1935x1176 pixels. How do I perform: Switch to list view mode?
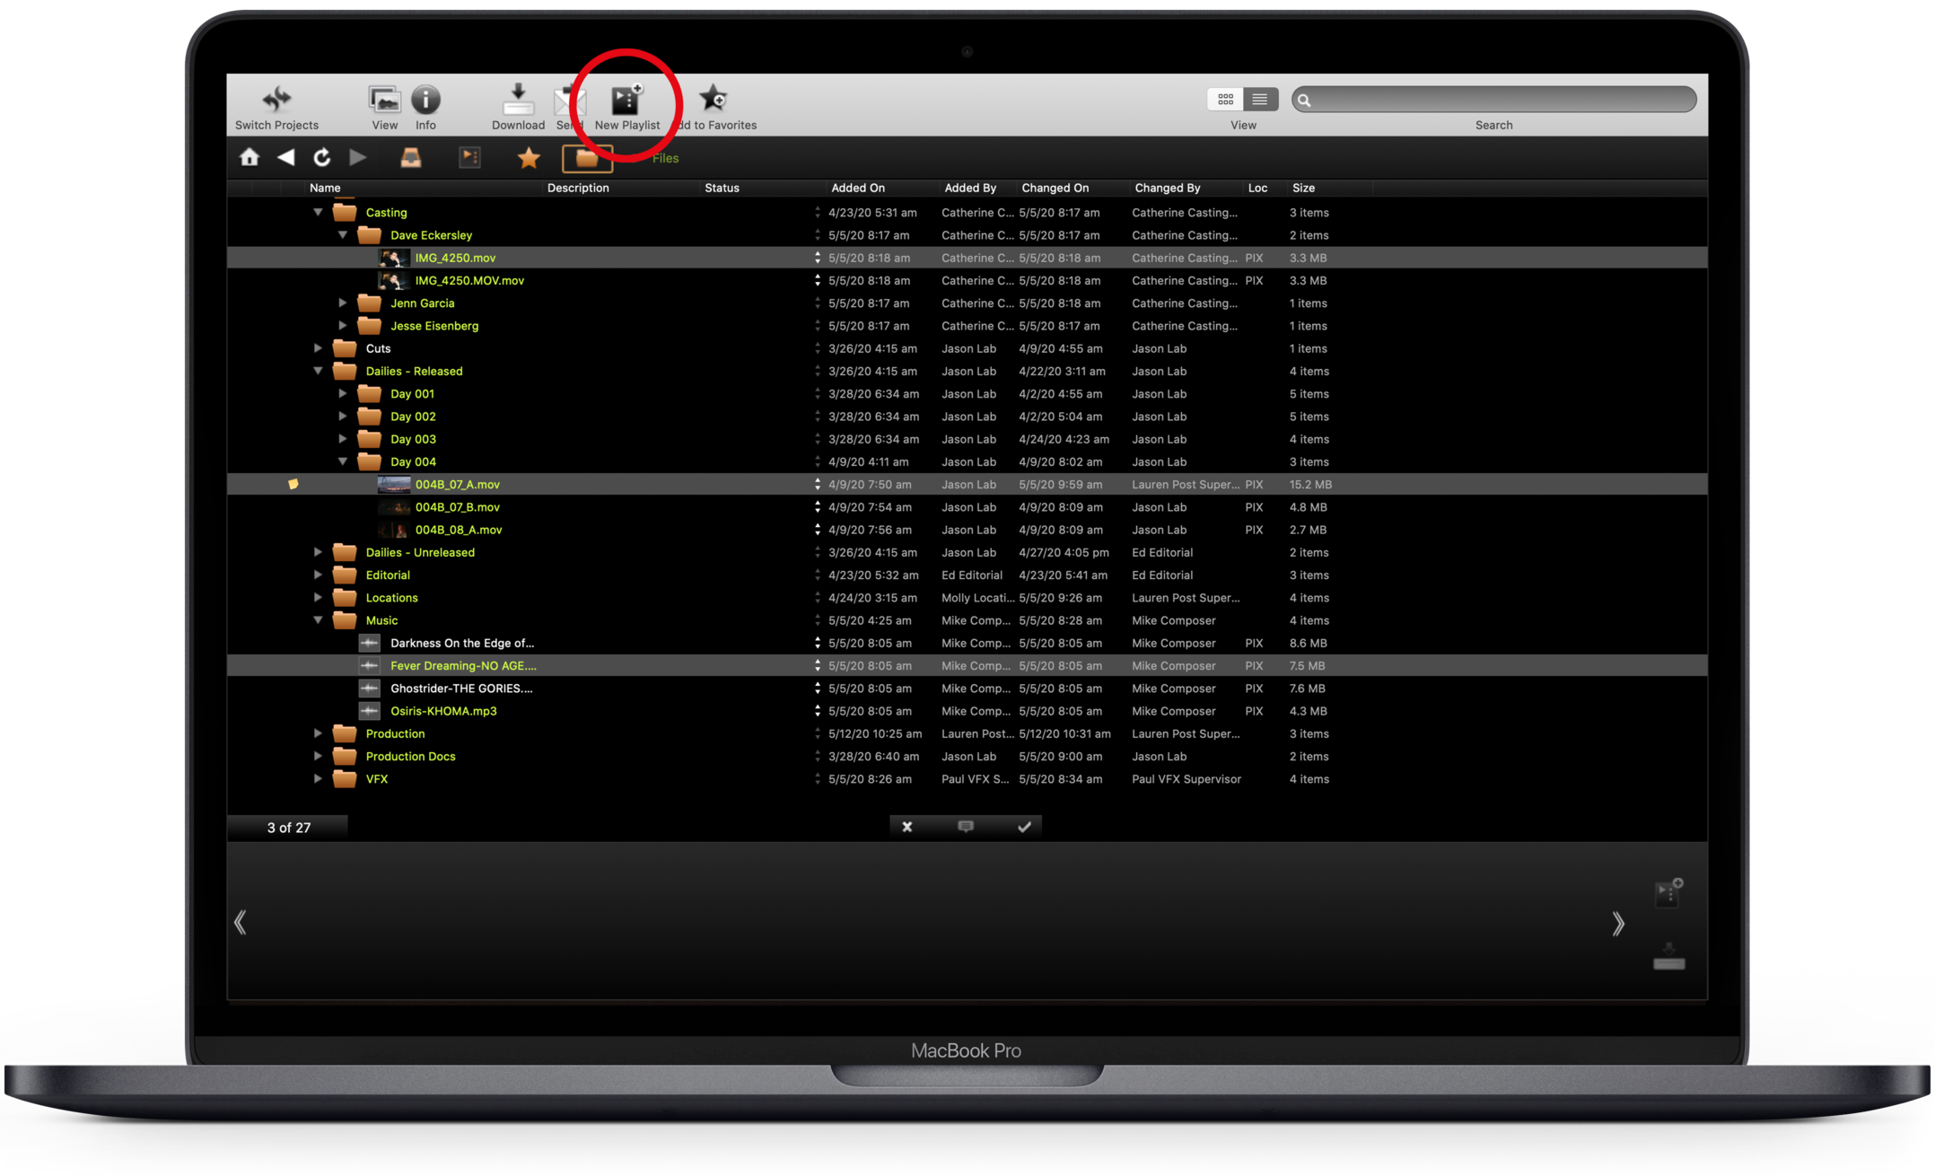pos(1260,99)
